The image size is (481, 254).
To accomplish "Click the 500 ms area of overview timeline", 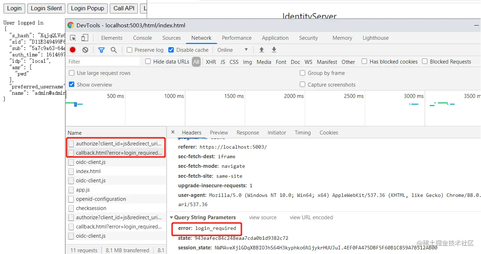I will (115, 96).
